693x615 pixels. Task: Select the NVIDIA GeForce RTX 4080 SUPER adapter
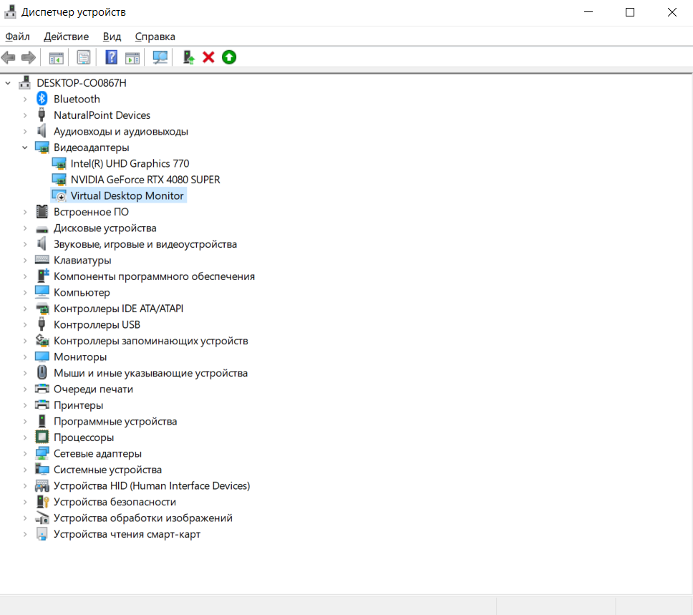point(145,180)
